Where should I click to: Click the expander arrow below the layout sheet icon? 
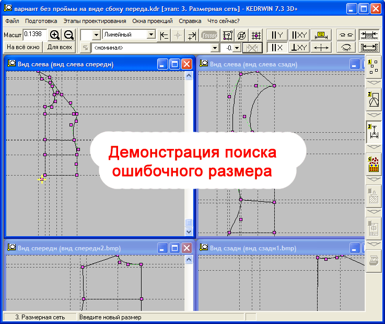374,244
